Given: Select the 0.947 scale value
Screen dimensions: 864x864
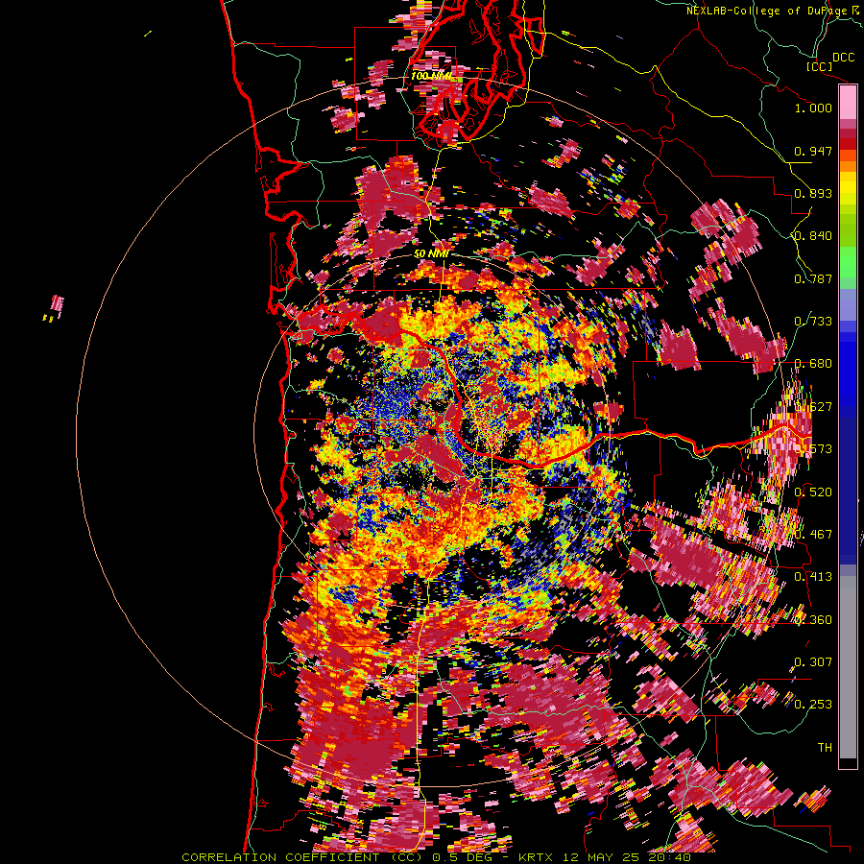Looking at the screenshot, I should click(x=813, y=151).
